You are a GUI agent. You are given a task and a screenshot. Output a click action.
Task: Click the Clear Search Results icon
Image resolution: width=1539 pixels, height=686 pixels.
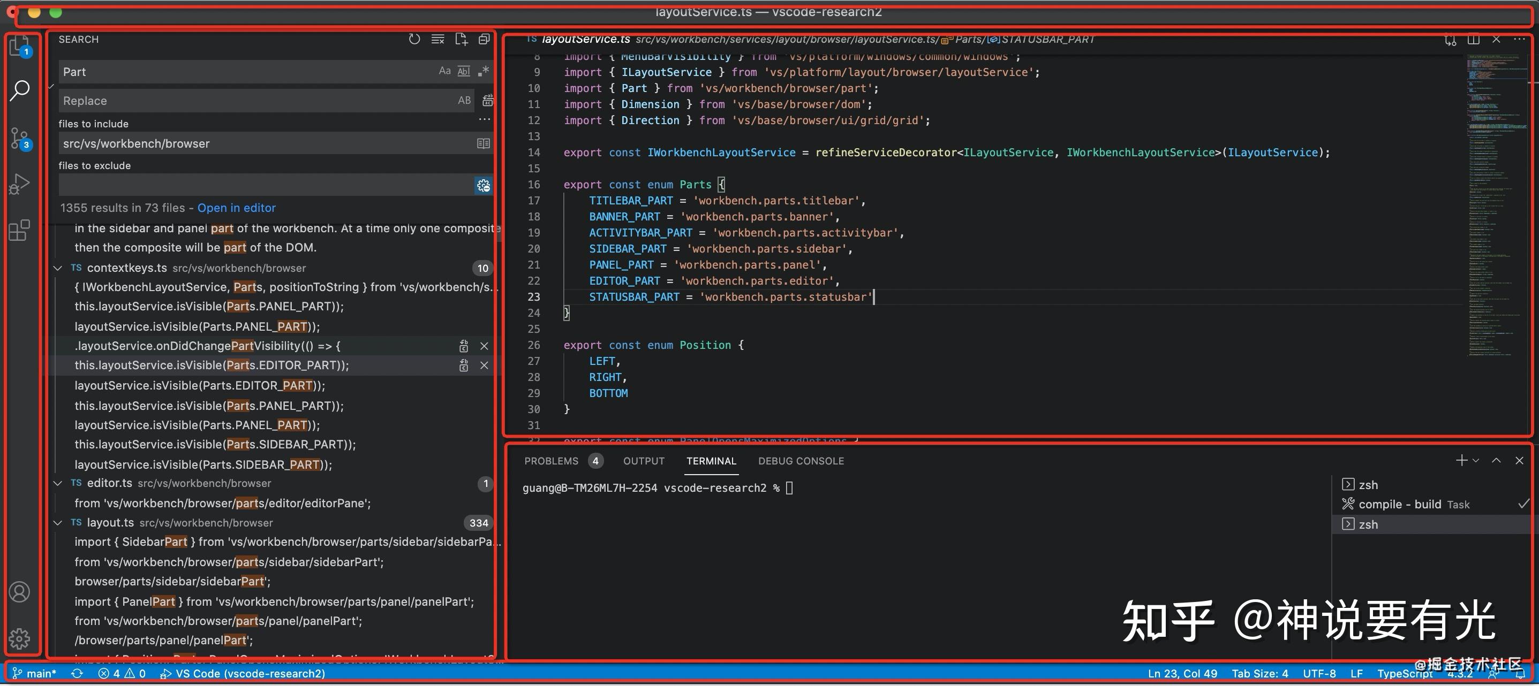438,40
